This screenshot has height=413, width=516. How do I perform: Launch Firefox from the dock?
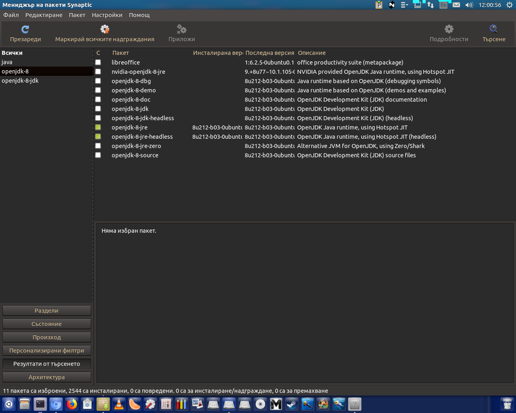[x=72, y=404]
